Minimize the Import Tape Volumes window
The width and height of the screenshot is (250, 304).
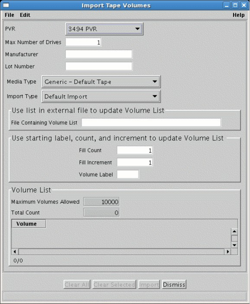coord(227,5)
